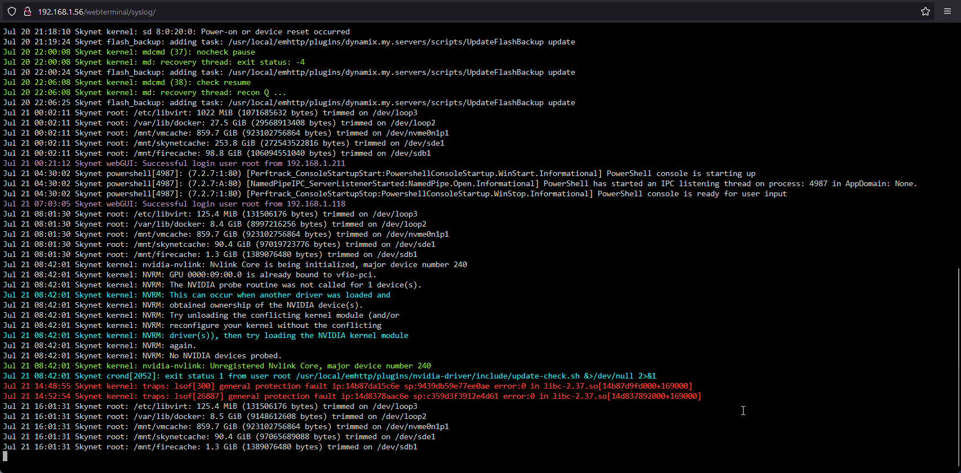Click the insecure connection padlock icon
The image size is (961, 473).
pos(27,11)
